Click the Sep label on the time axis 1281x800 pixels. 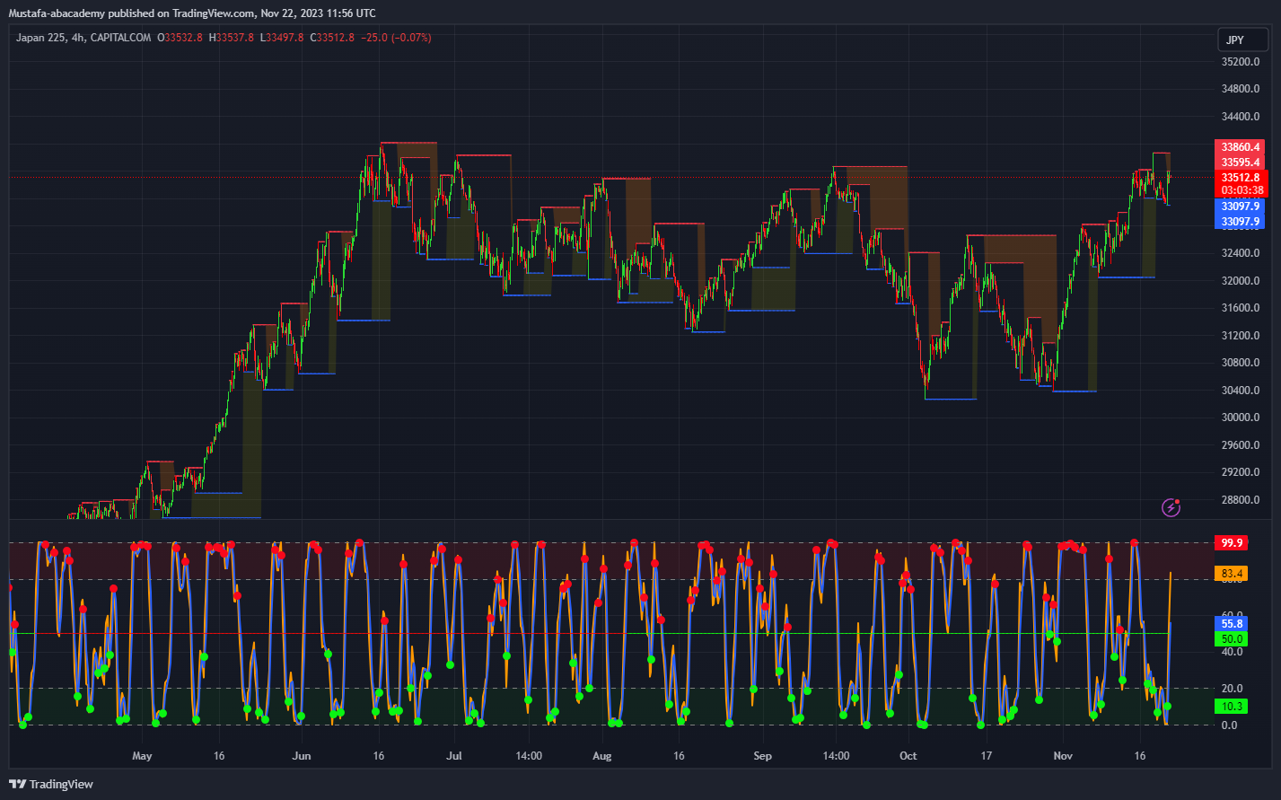(x=762, y=756)
